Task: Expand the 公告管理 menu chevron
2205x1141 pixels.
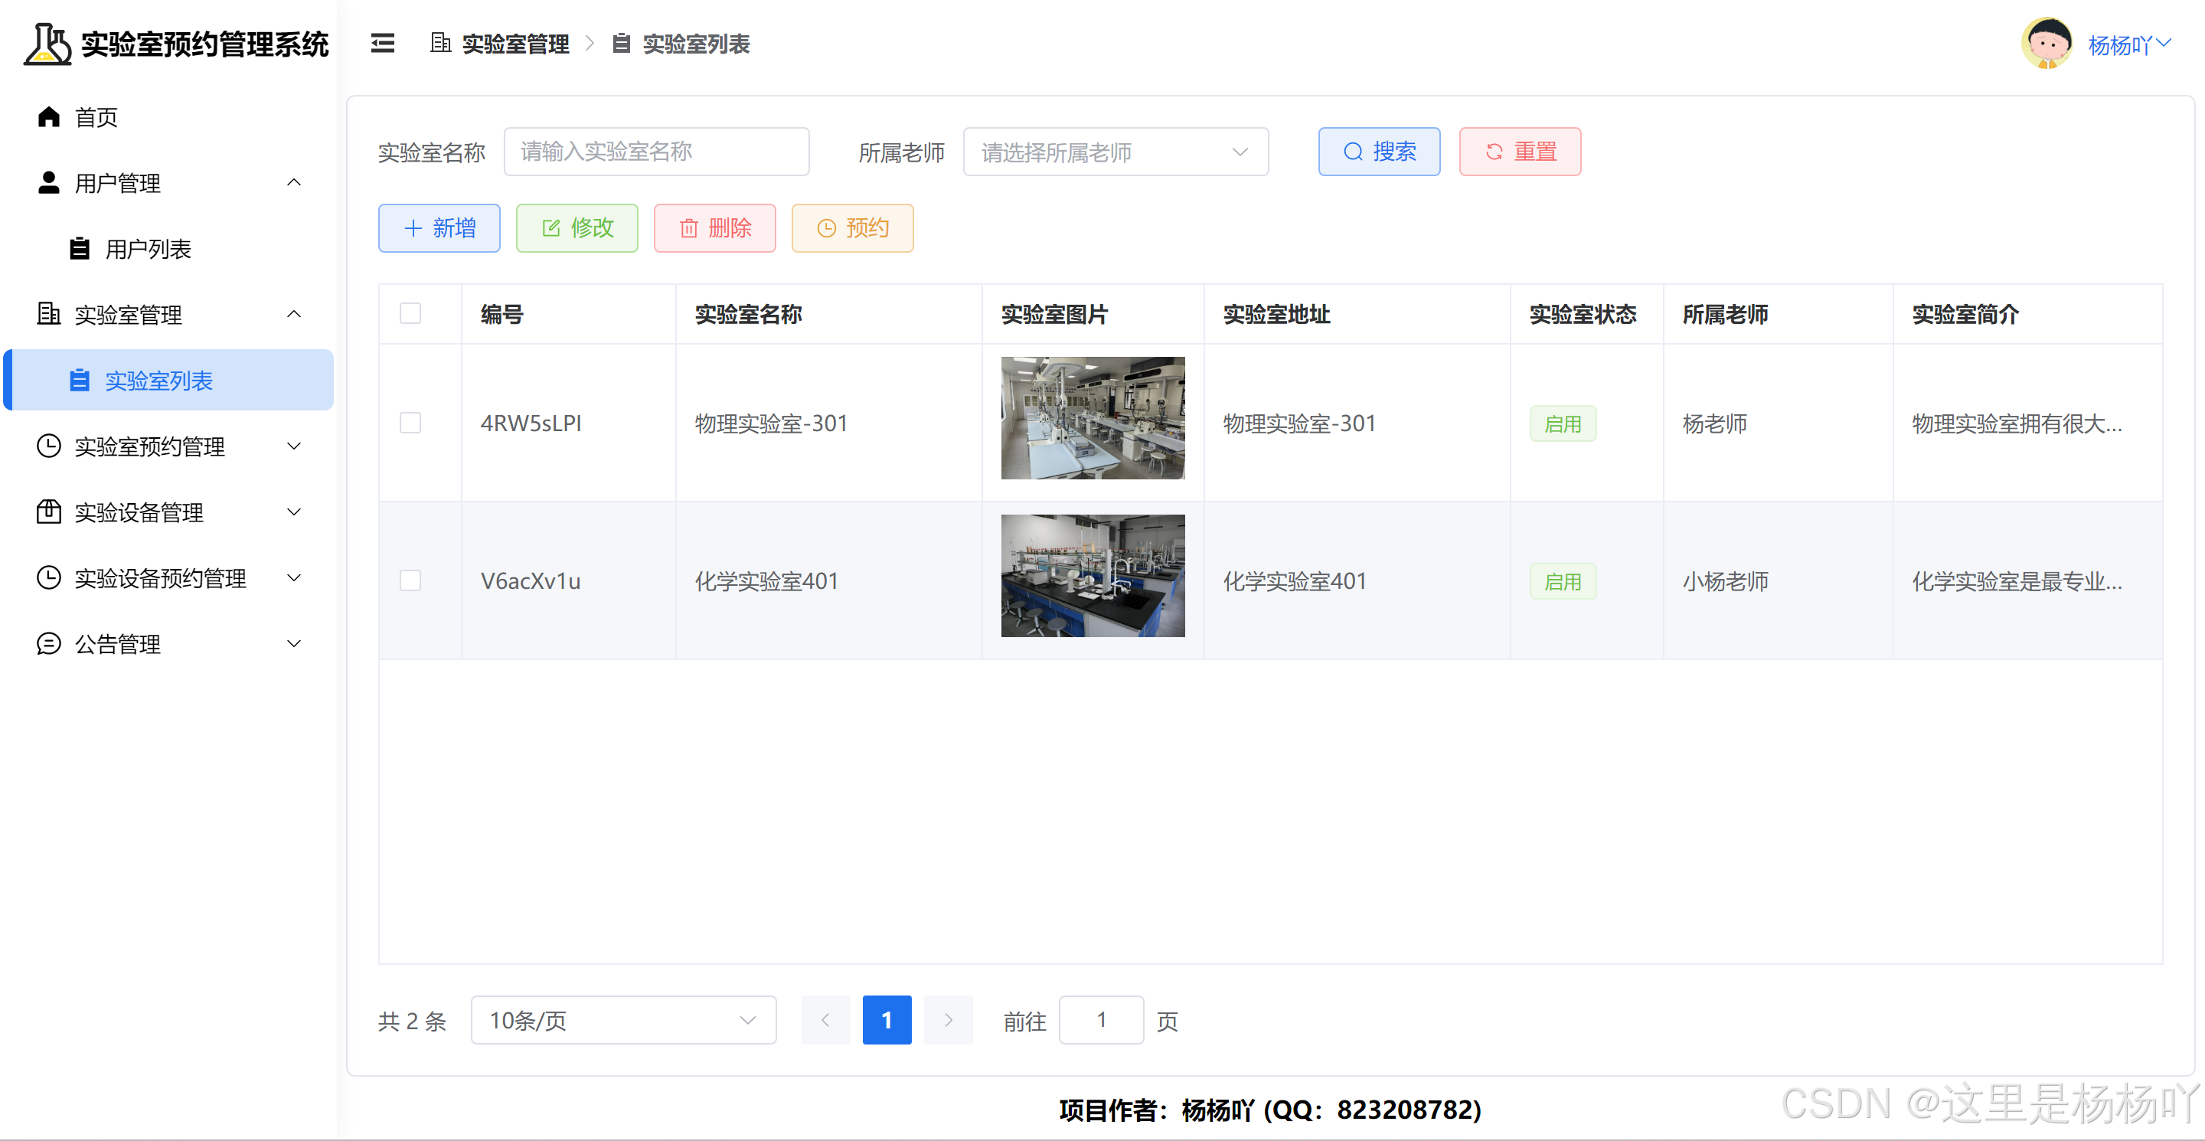Action: pos(293,644)
